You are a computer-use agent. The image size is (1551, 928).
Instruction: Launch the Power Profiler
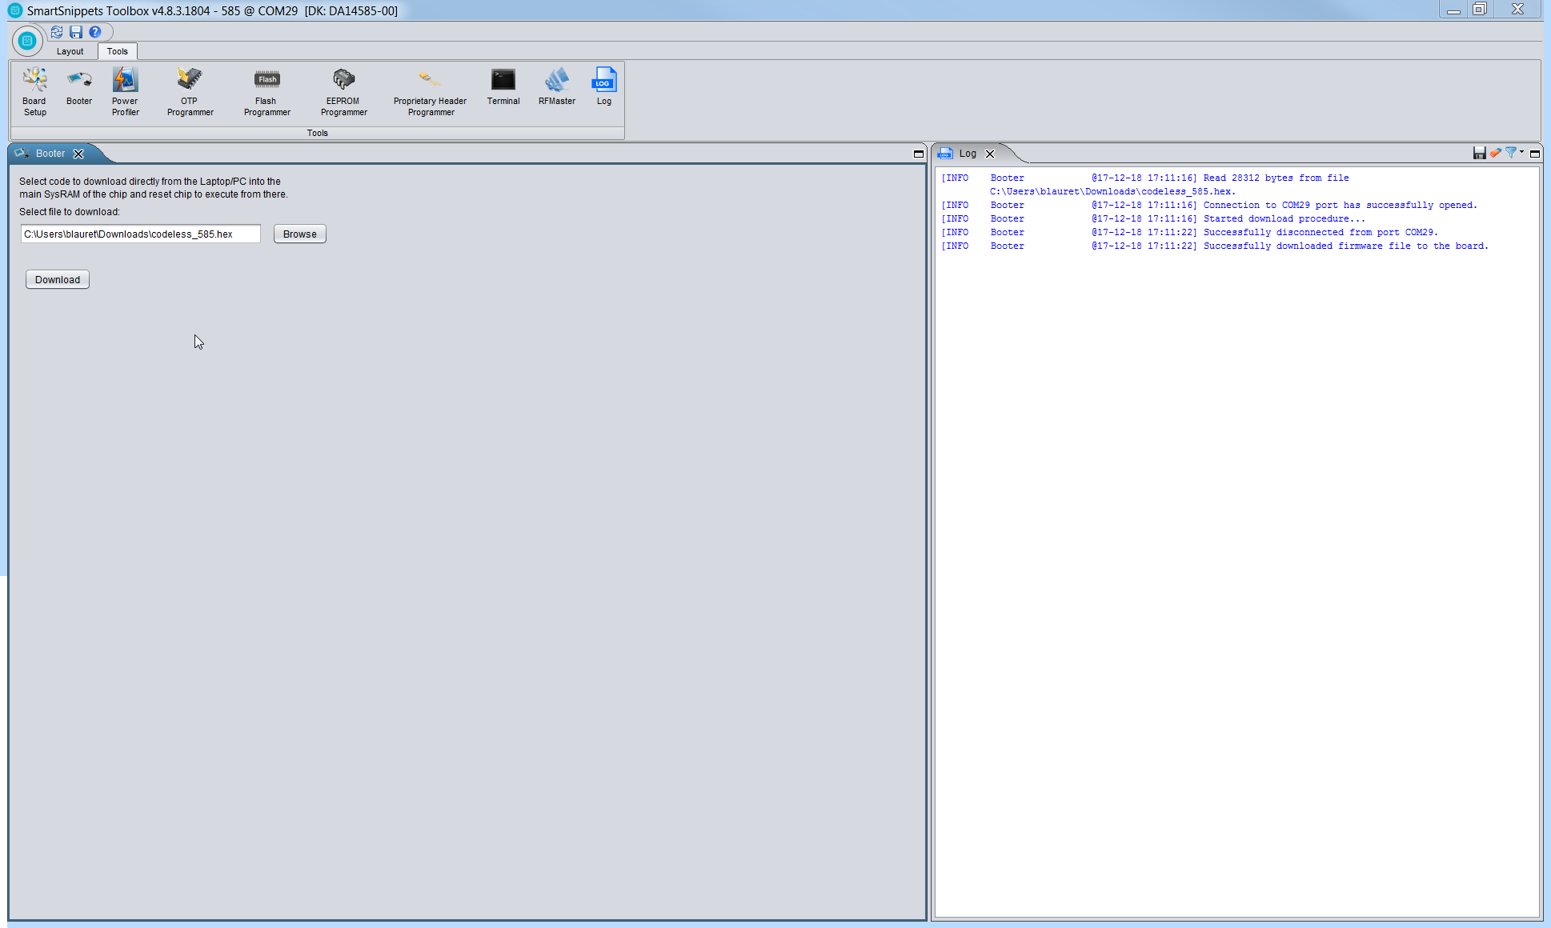tap(126, 92)
